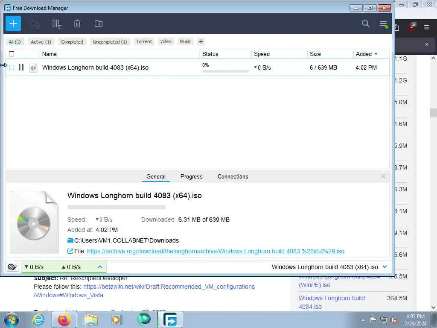
Task: Click the Added column sort arrow
Action: [376, 54]
